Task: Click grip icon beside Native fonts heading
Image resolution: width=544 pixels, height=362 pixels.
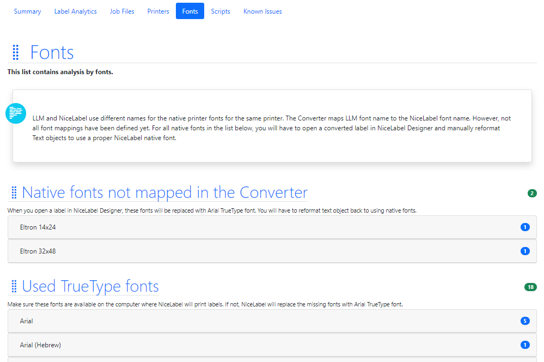Action: pos(14,192)
